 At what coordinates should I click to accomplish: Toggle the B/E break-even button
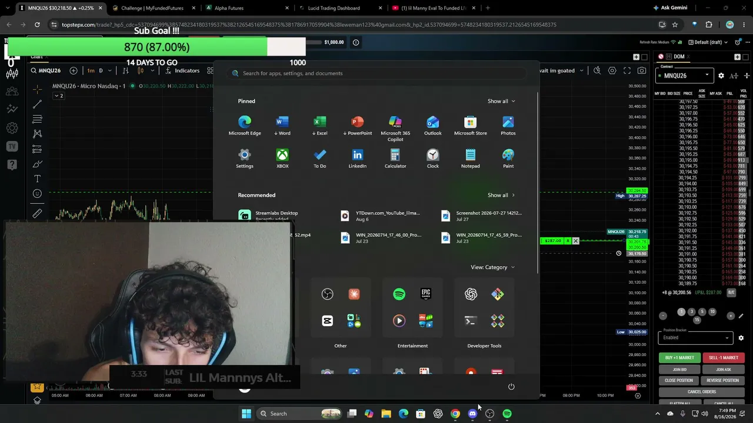tap(731, 293)
